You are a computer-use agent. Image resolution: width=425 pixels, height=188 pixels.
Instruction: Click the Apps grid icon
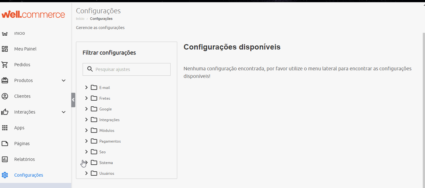coord(5,128)
